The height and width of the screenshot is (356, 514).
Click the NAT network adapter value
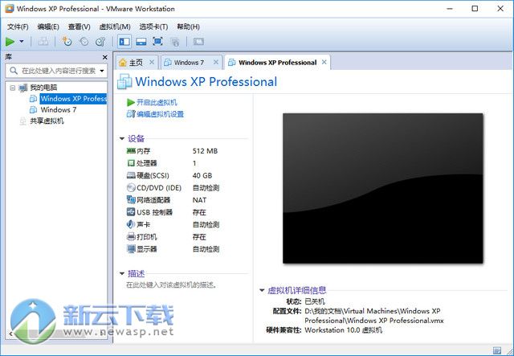point(199,200)
